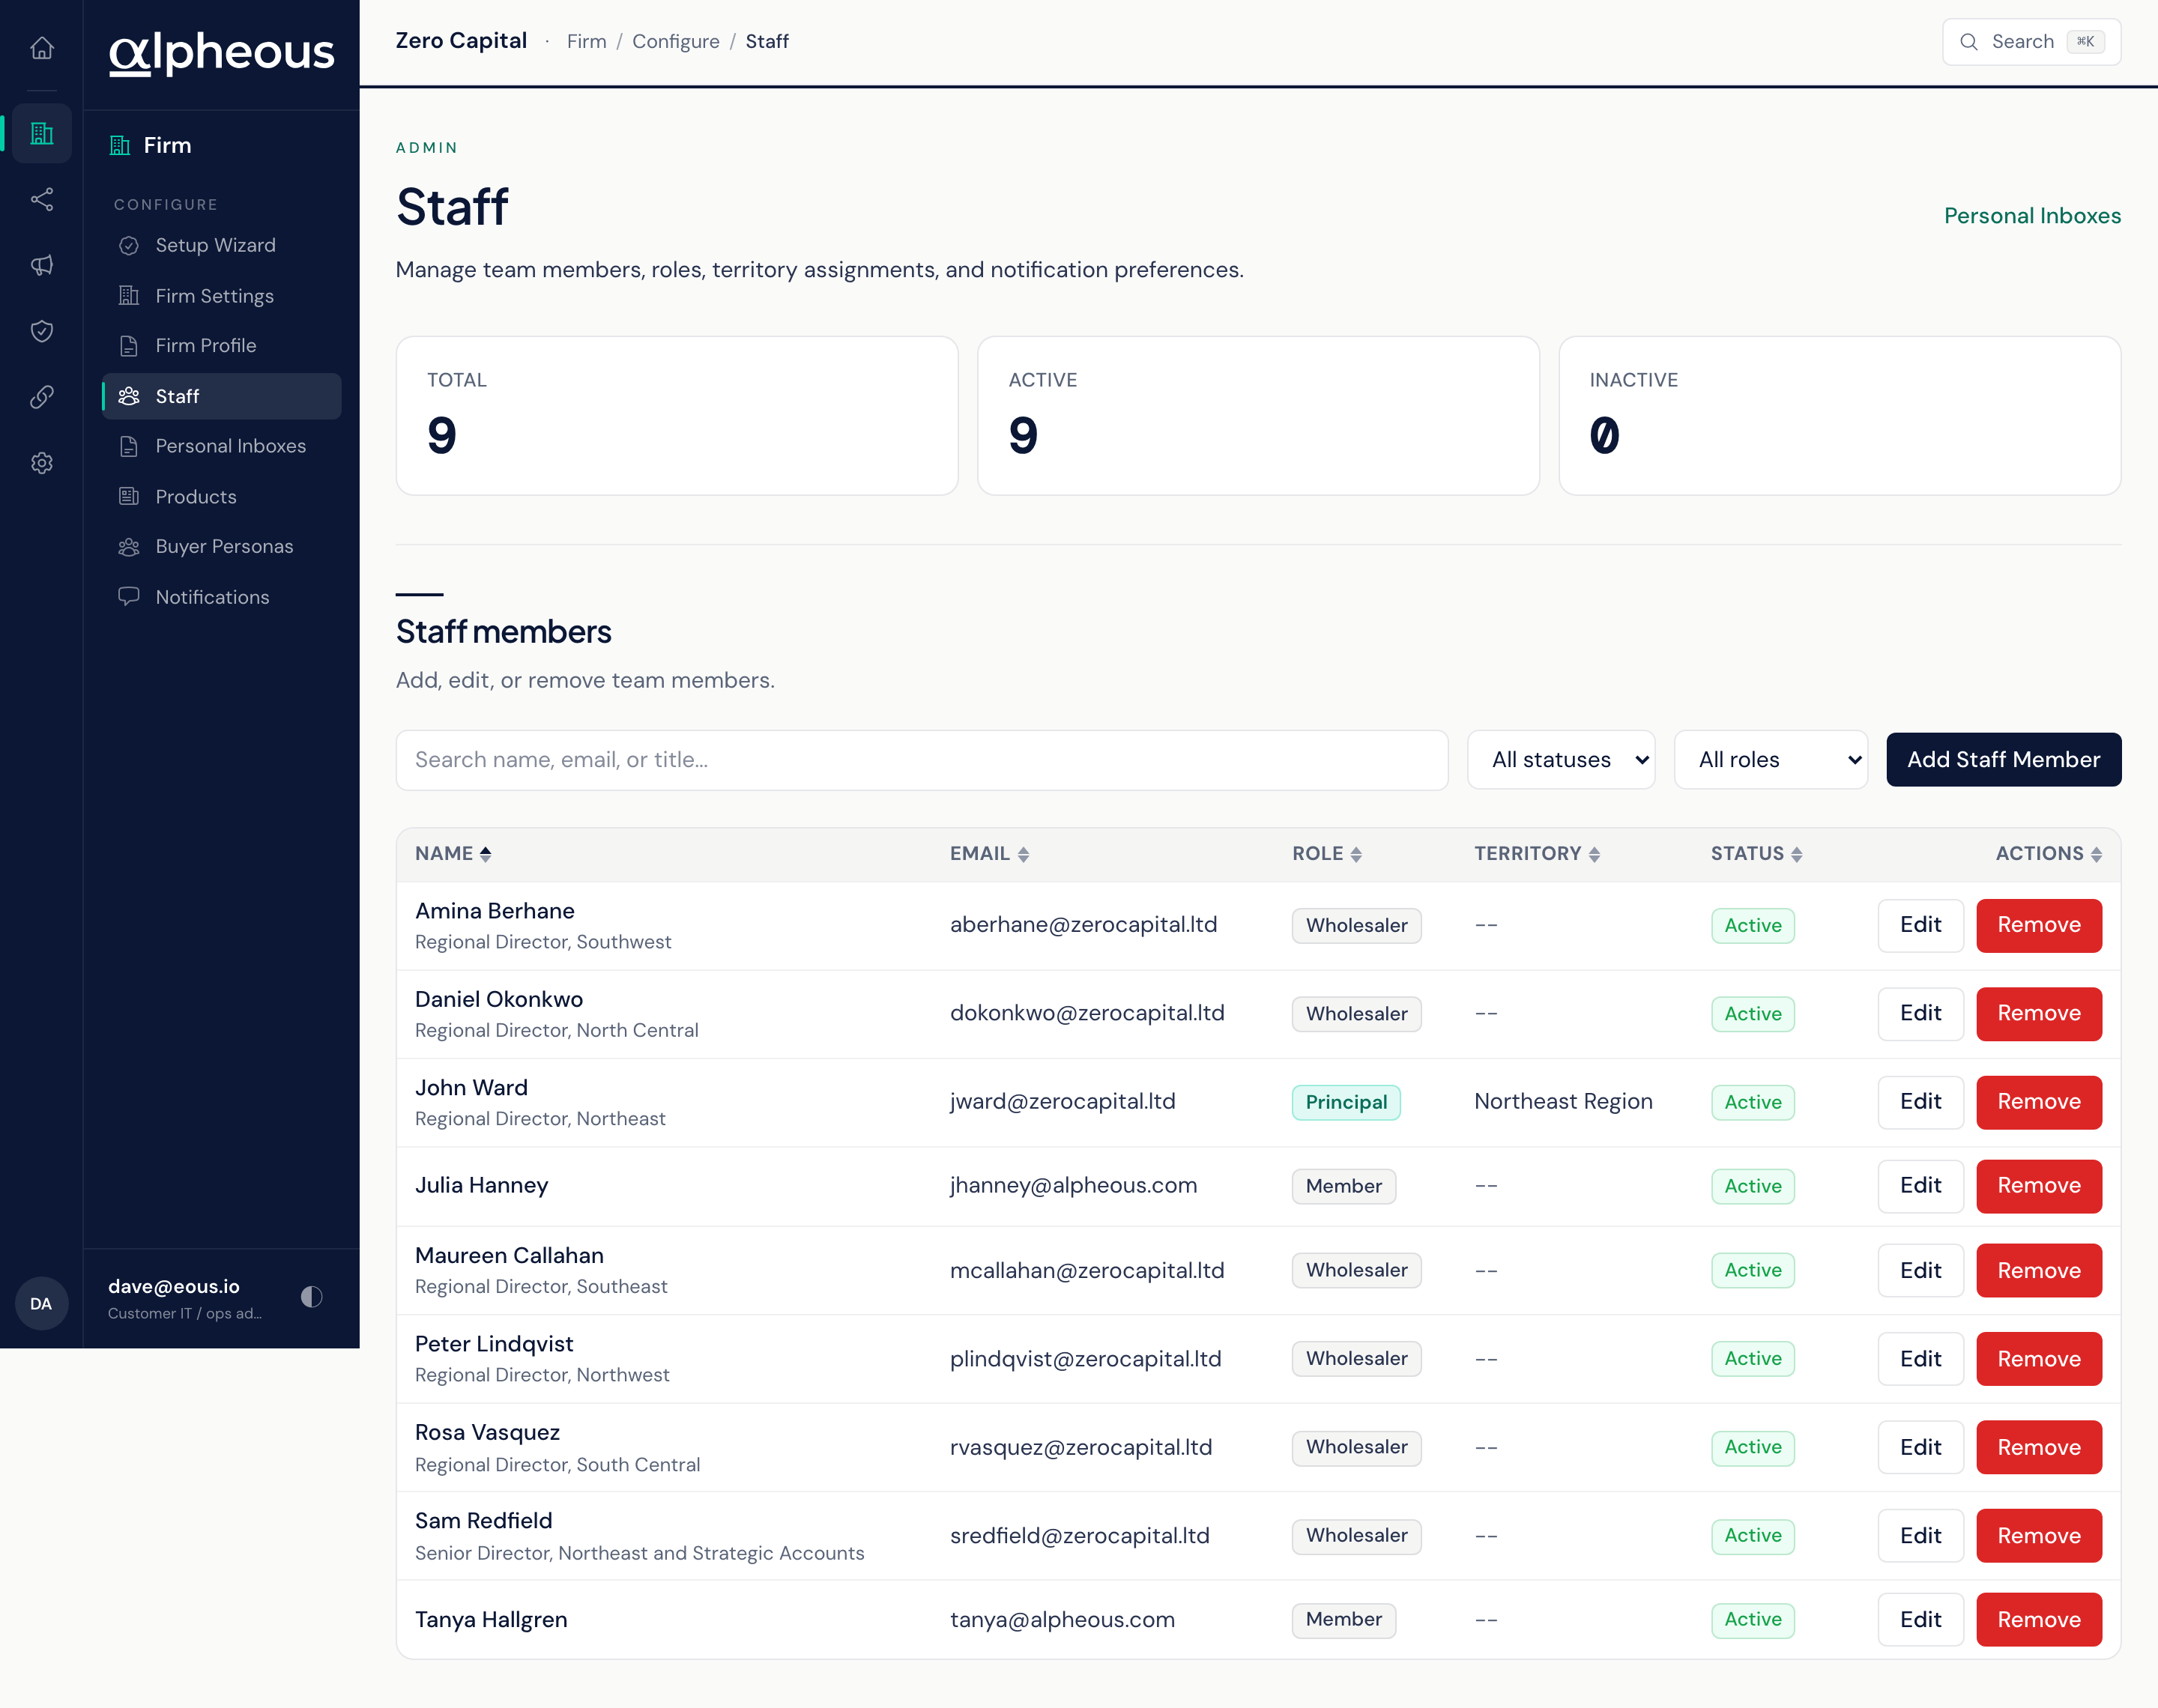Focus the staff search name field
2158x1708 pixels.
point(921,760)
